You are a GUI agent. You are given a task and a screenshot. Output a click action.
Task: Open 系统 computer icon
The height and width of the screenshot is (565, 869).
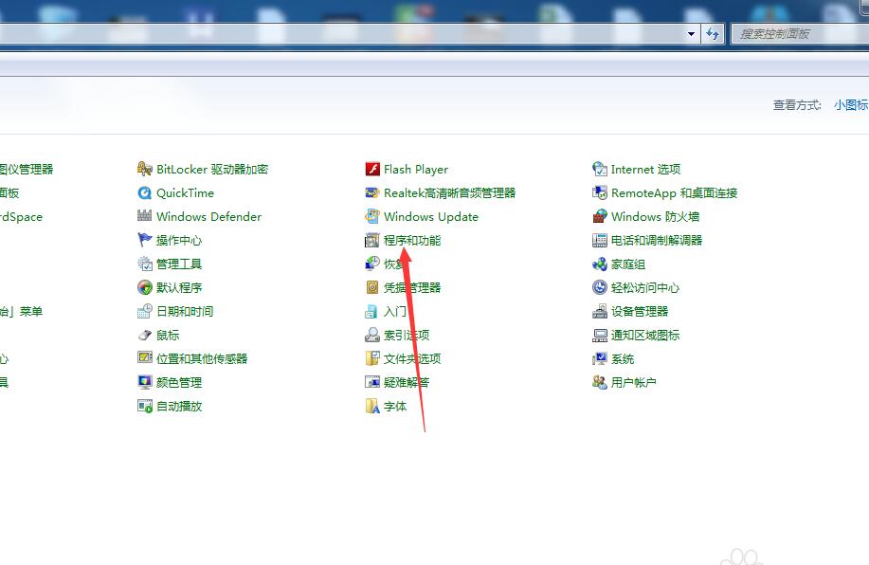(600, 358)
